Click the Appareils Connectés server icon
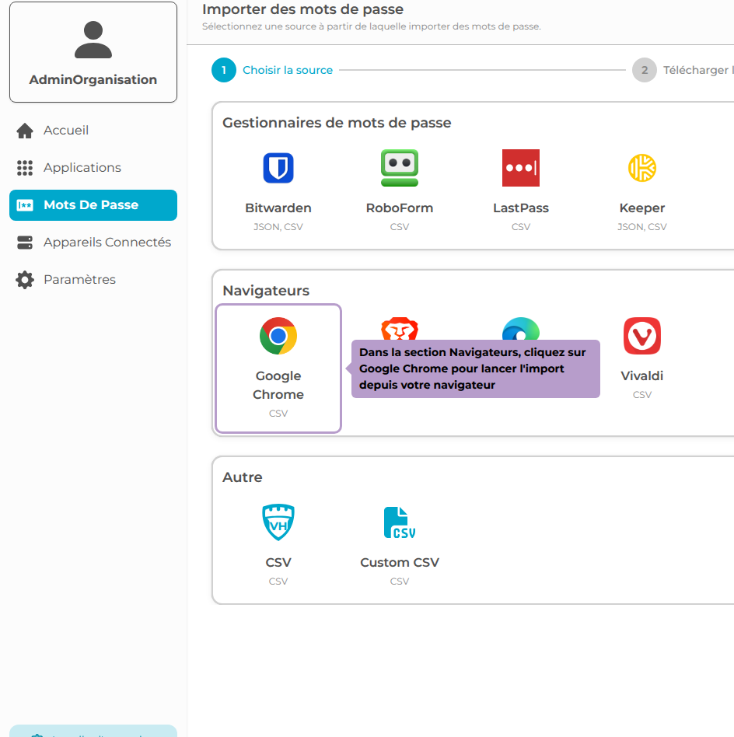Viewport: 734px width, 737px height. pos(25,243)
